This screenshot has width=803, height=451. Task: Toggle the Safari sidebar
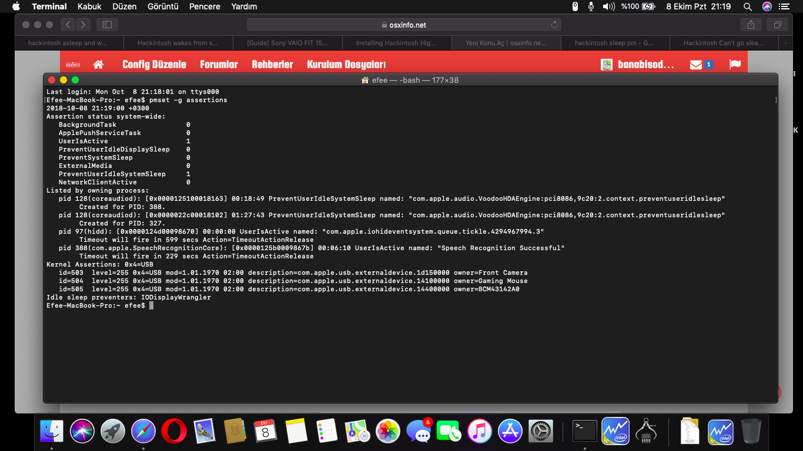107,25
